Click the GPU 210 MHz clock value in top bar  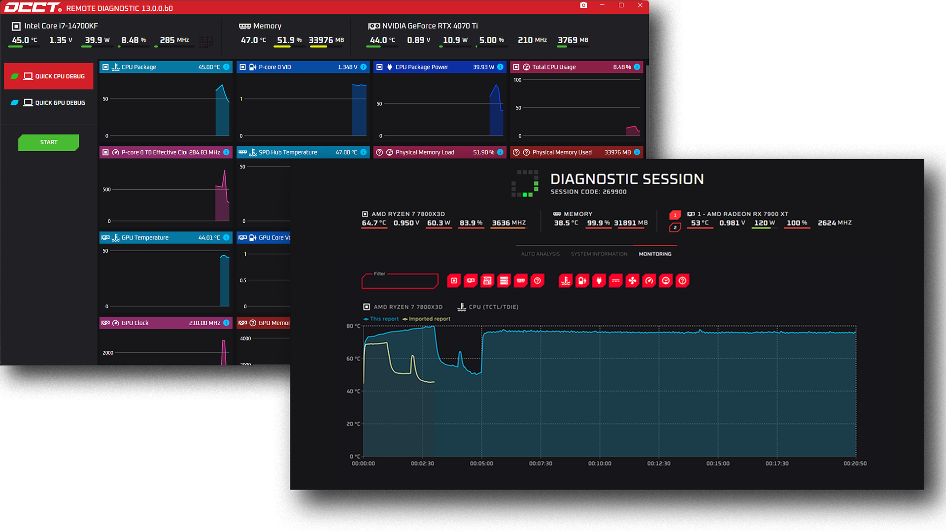532,40
